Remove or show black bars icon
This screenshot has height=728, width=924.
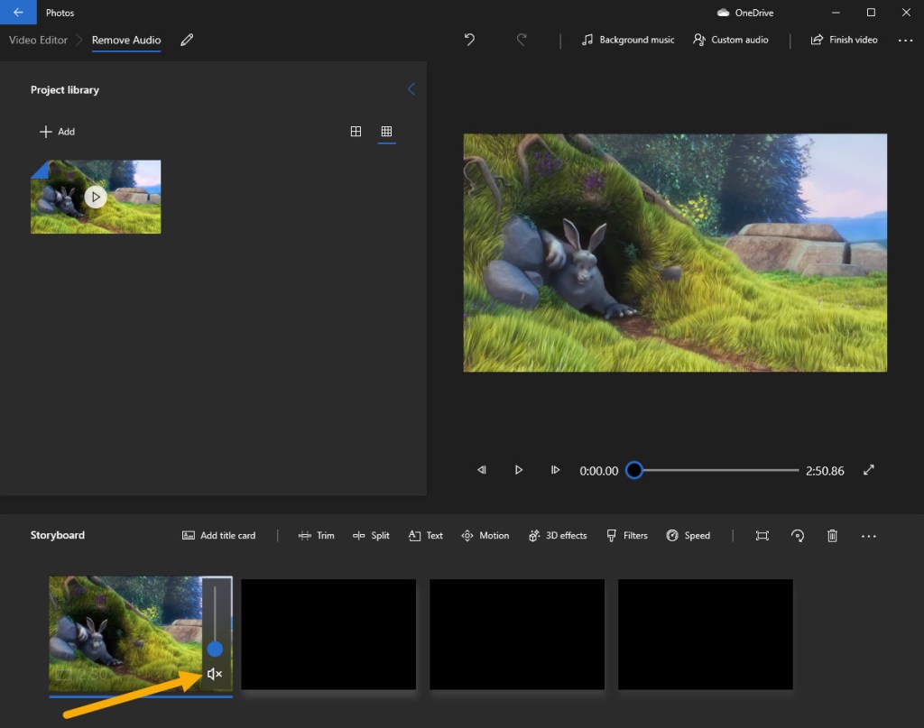(x=762, y=535)
